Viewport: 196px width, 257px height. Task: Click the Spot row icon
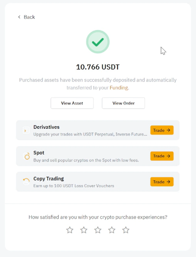(27, 156)
